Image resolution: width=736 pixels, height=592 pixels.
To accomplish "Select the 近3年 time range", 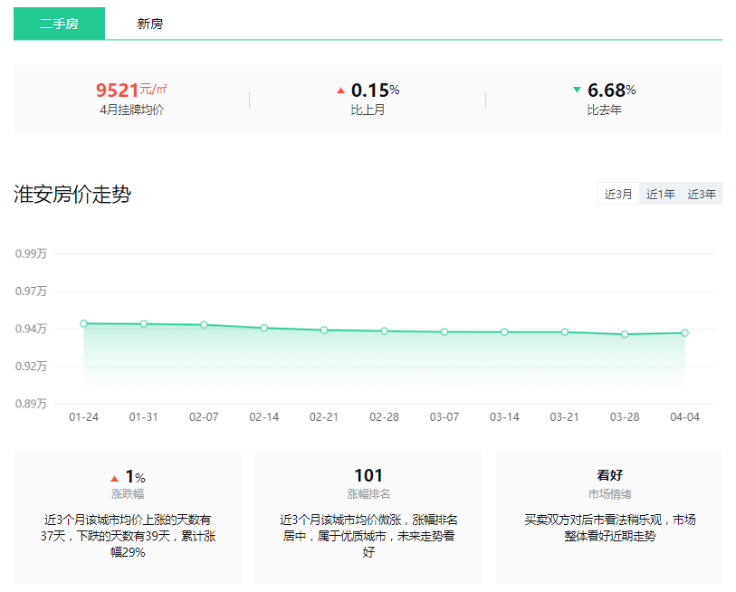I will click(702, 194).
